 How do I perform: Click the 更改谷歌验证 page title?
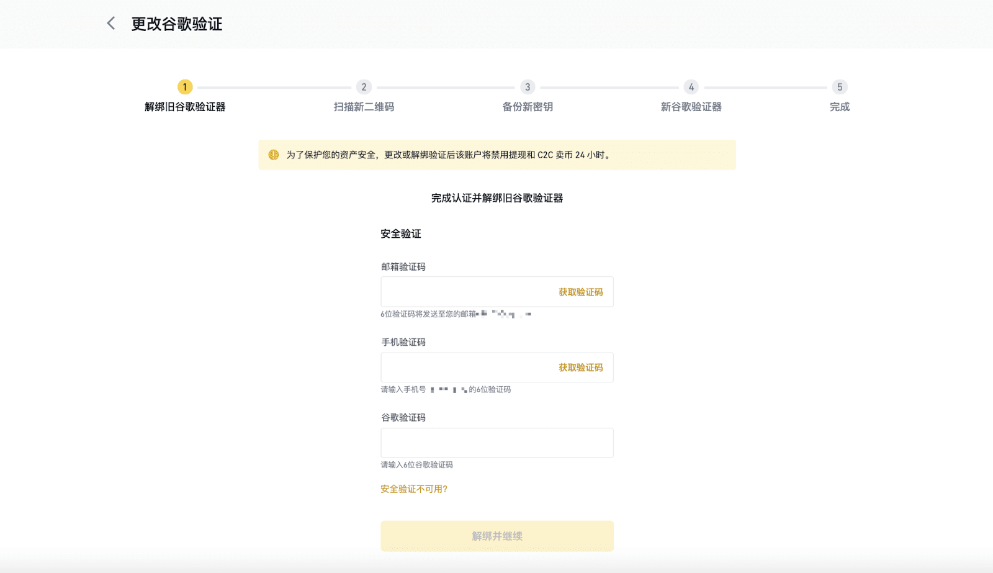177,24
